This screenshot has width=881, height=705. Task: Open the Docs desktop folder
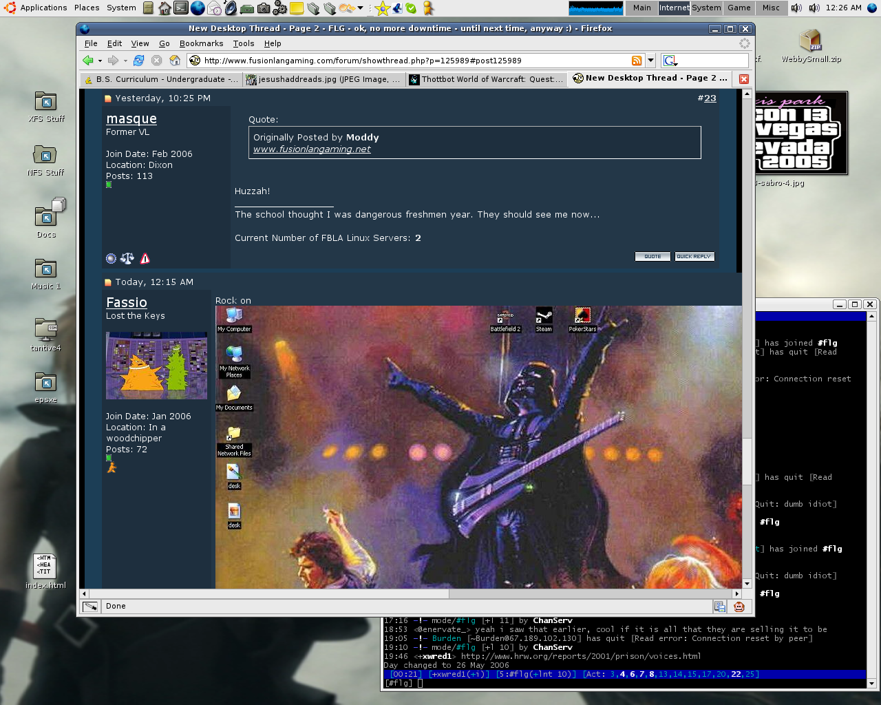point(47,218)
